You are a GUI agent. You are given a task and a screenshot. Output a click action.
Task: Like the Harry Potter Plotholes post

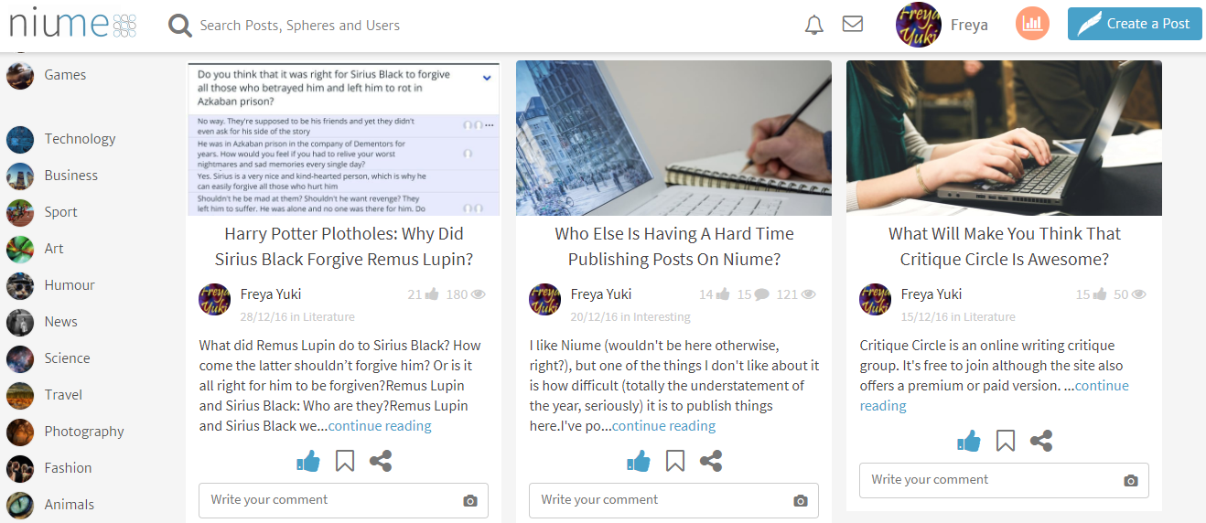(x=308, y=461)
